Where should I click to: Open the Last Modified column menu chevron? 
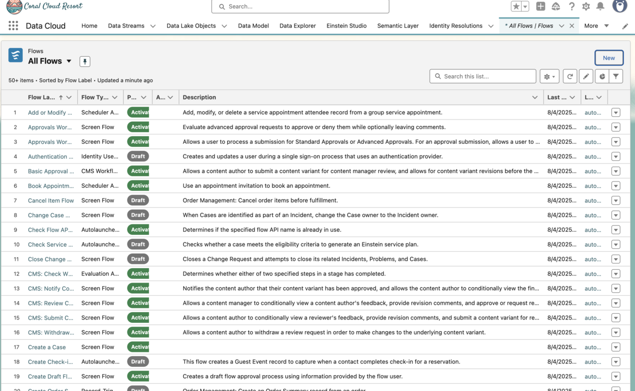click(x=572, y=97)
